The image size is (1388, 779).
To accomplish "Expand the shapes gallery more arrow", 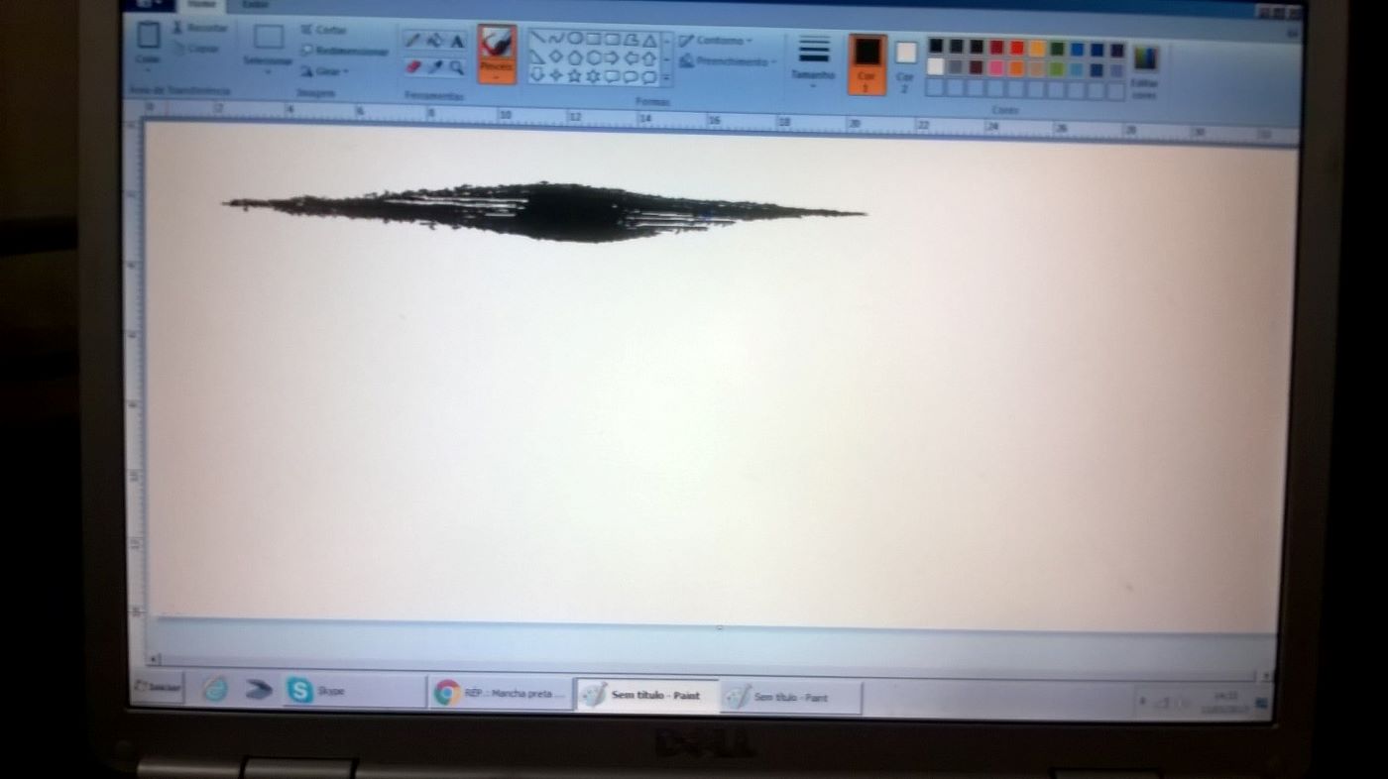I will click(x=666, y=77).
